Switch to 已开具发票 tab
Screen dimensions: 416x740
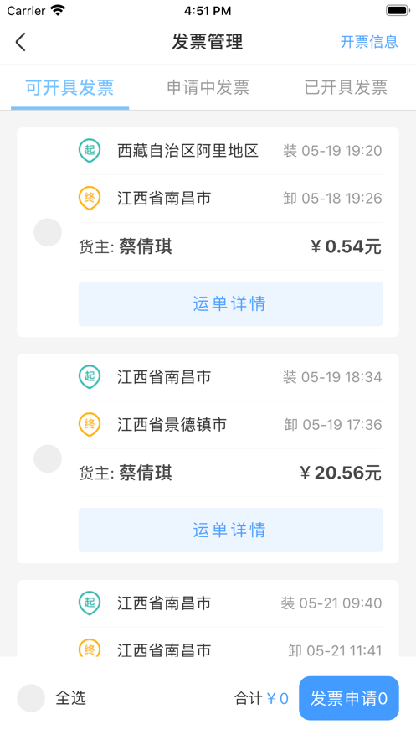tap(346, 88)
